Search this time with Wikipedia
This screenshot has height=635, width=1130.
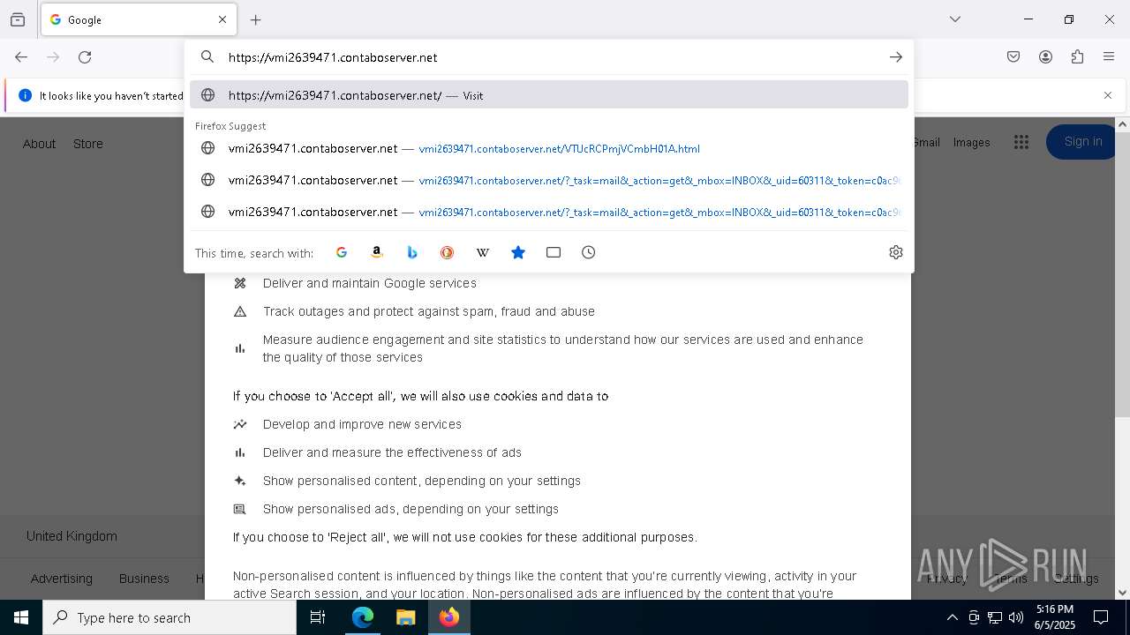pyautogui.click(x=483, y=252)
